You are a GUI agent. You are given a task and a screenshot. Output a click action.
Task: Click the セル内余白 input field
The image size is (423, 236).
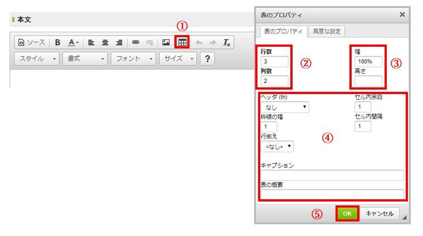coord(363,107)
